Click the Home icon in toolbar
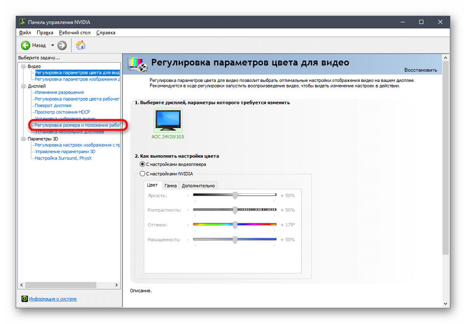The height and width of the screenshot is (324, 466). pyautogui.click(x=80, y=45)
